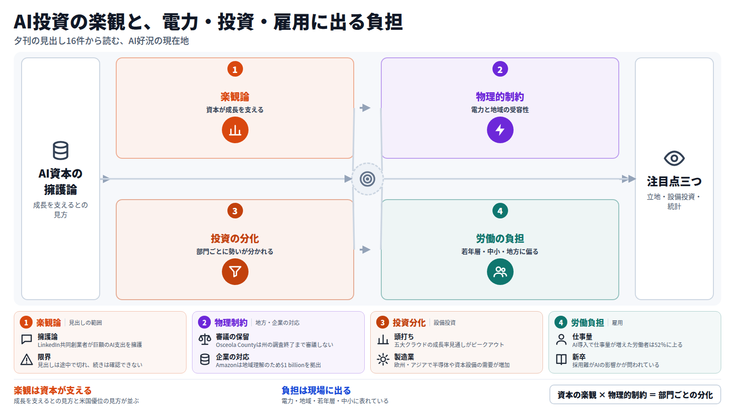
Task: Click the speech bubble icon beside LinkedIn共同創業者
Action: point(27,340)
